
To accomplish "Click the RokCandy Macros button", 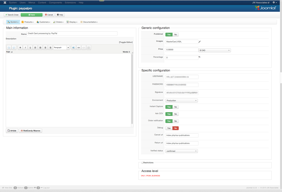I will [x=30, y=130].
